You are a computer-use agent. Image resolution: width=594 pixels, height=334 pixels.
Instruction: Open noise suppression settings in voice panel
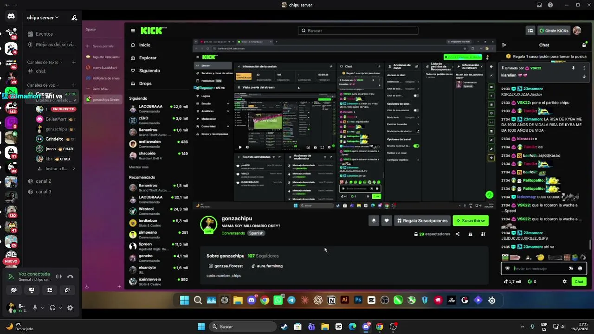(59, 276)
